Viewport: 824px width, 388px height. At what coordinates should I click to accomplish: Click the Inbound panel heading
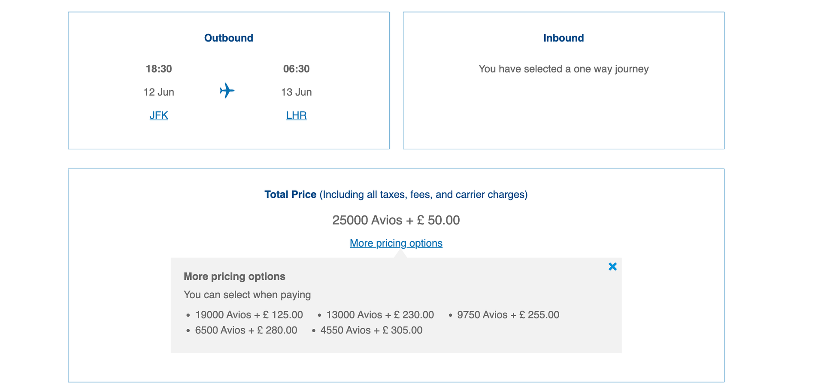click(x=563, y=38)
